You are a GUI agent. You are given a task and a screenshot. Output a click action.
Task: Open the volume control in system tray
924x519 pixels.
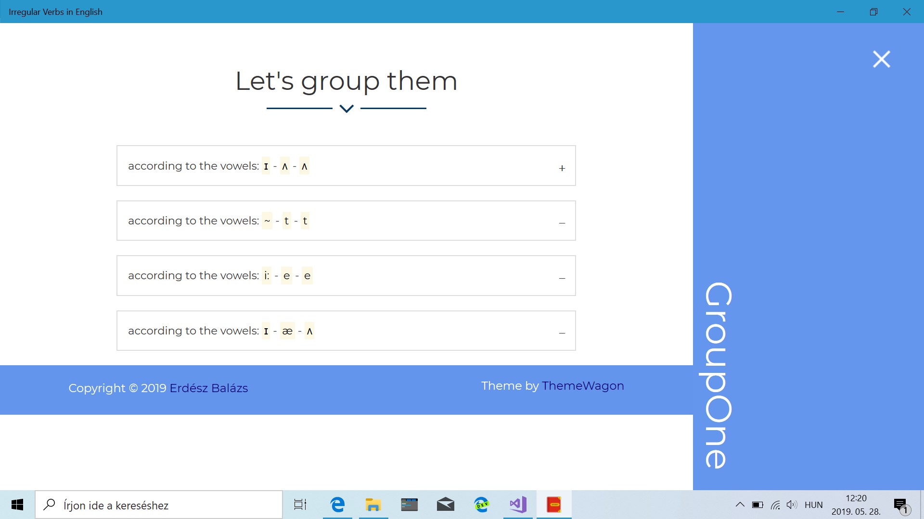click(792, 505)
